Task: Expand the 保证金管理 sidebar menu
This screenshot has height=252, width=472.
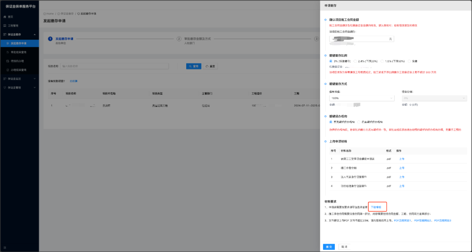Action: pyautogui.click(x=35, y=87)
